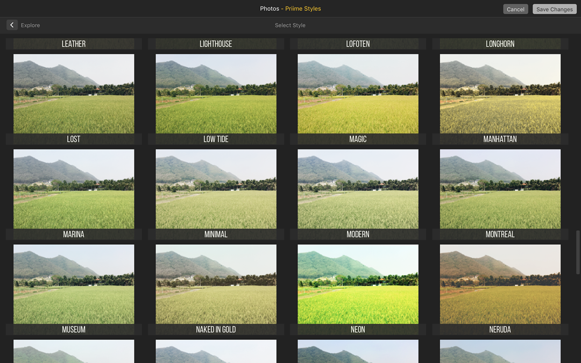Click the LONGHORN style label

click(500, 44)
